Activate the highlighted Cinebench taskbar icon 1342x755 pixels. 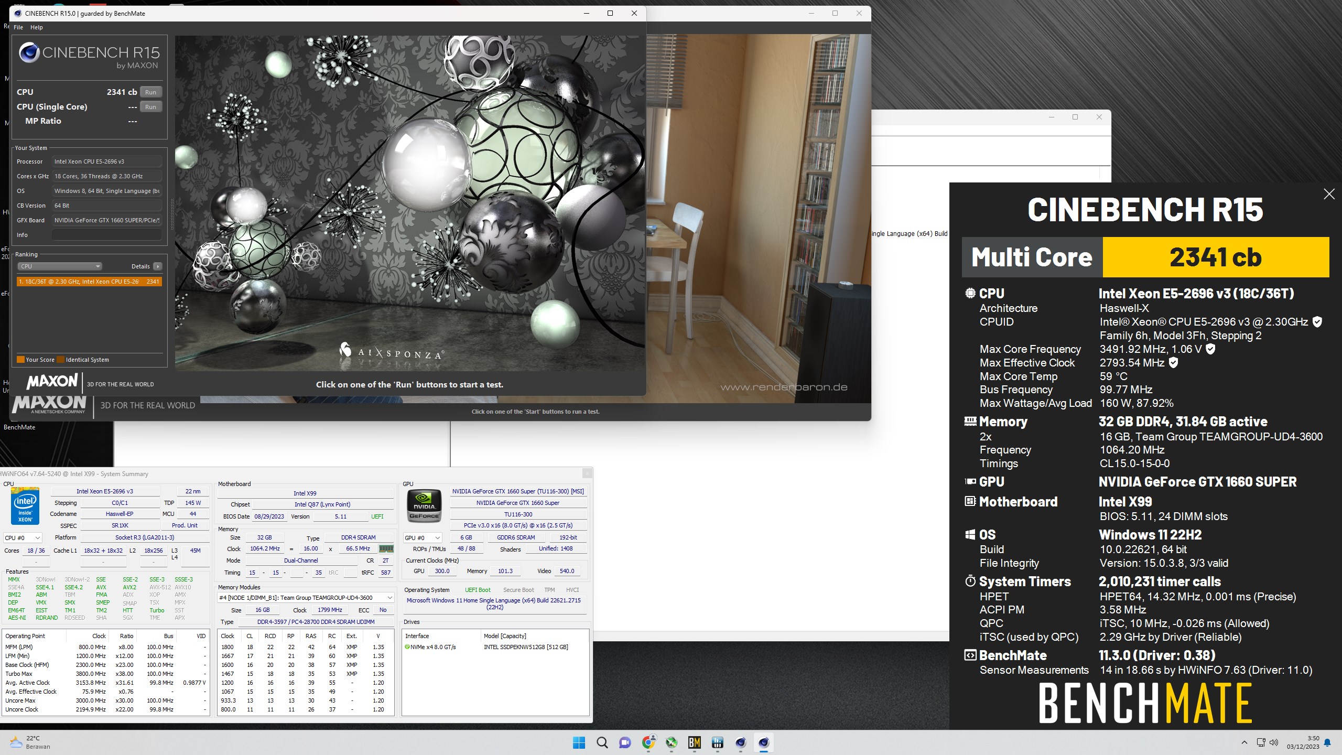(763, 742)
